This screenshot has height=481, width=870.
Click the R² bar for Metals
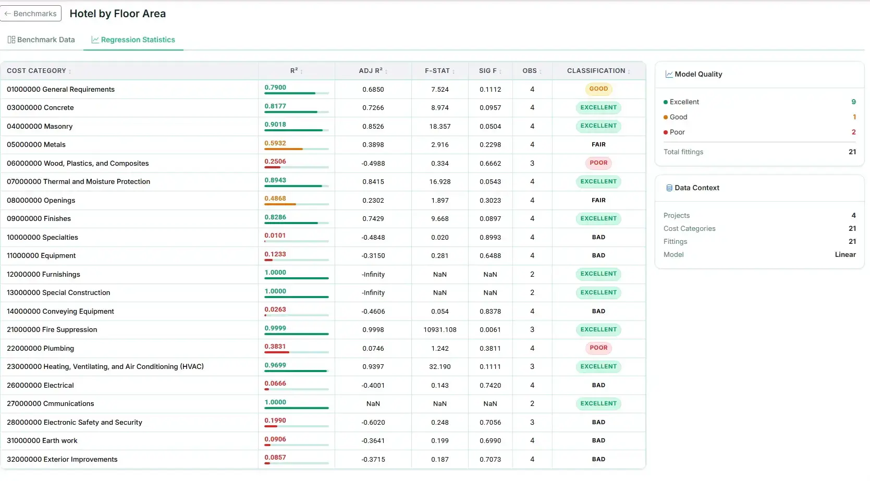coord(297,149)
